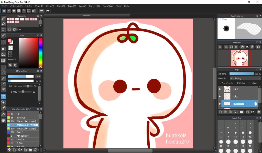This screenshot has height=153, width=262.
Task: Select the Paint 1 brush
Action: pyautogui.click(x=23, y=132)
